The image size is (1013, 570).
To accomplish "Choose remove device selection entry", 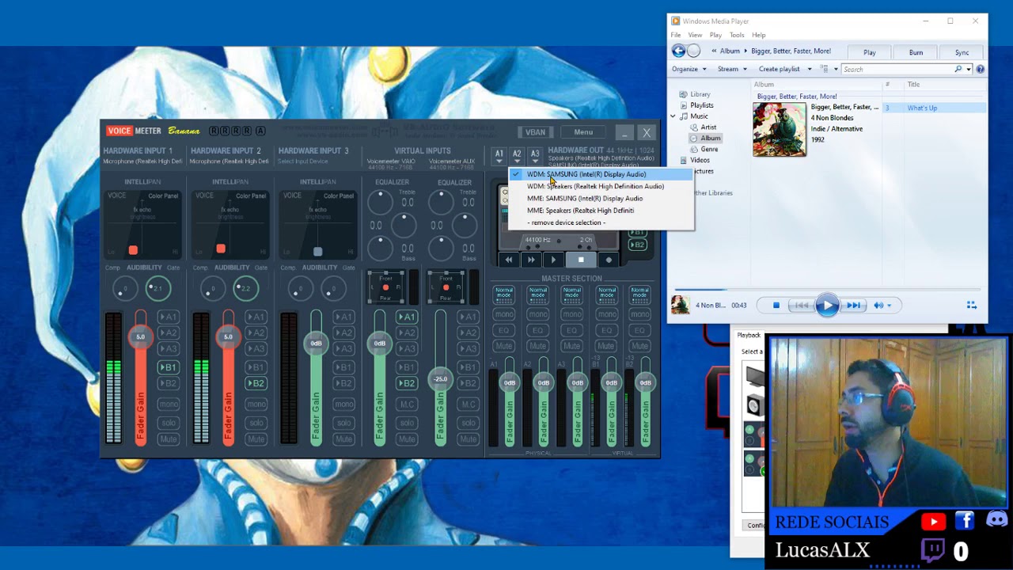I will pyautogui.click(x=601, y=222).
